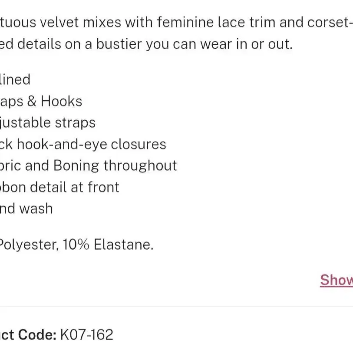Select the word "throughout" in features
The image size is (353, 353).
140,166
